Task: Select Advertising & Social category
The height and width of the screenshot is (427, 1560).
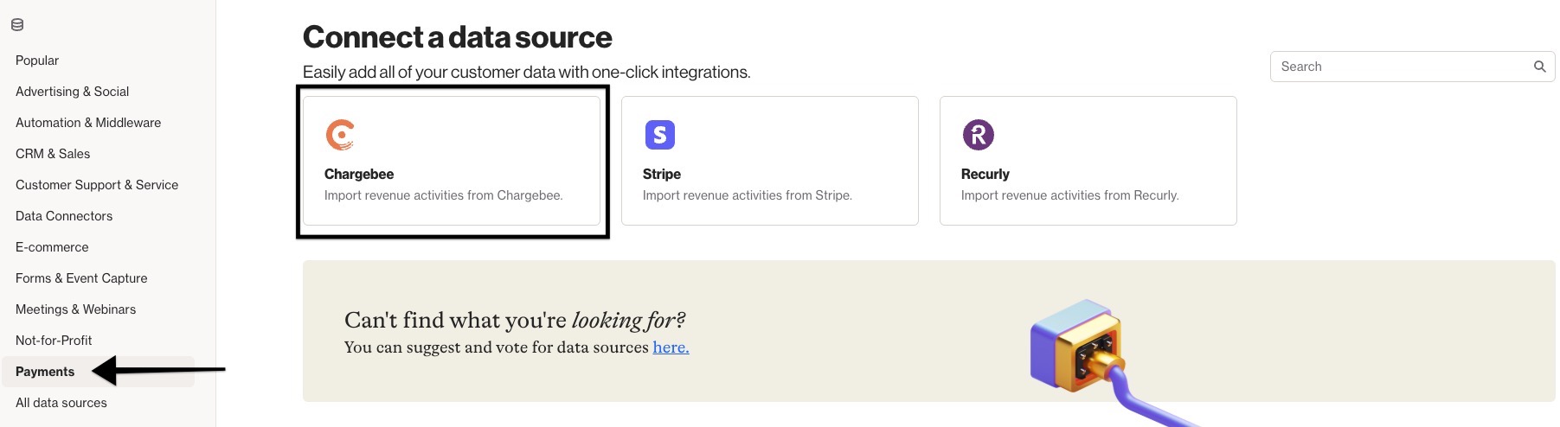Action: (x=73, y=92)
